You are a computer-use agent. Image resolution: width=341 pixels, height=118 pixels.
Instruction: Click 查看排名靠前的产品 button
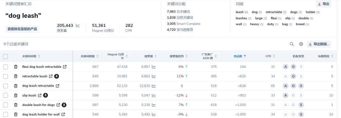click(22, 29)
